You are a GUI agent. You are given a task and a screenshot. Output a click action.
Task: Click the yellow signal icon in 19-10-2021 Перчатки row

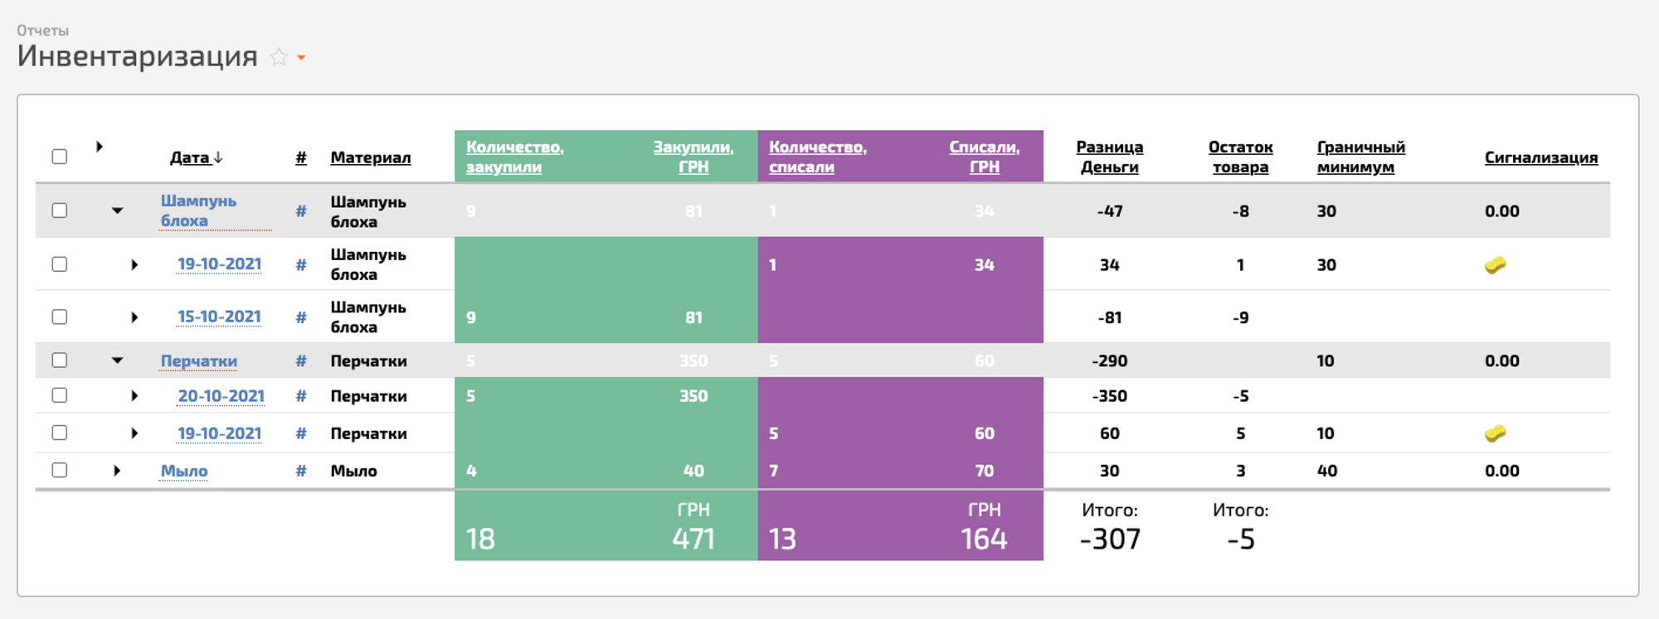click(1495, 433)
